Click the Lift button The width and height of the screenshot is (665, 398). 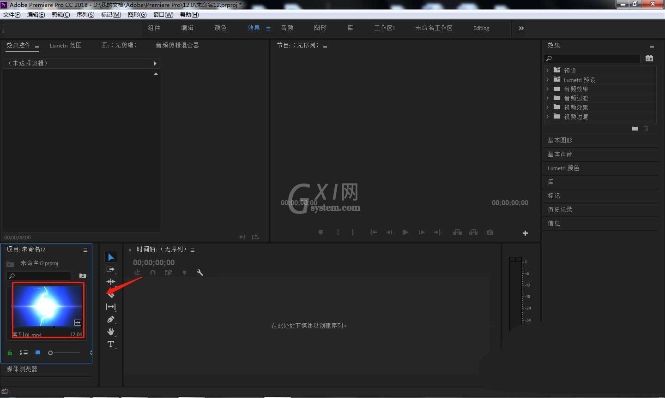click(457, 232)
